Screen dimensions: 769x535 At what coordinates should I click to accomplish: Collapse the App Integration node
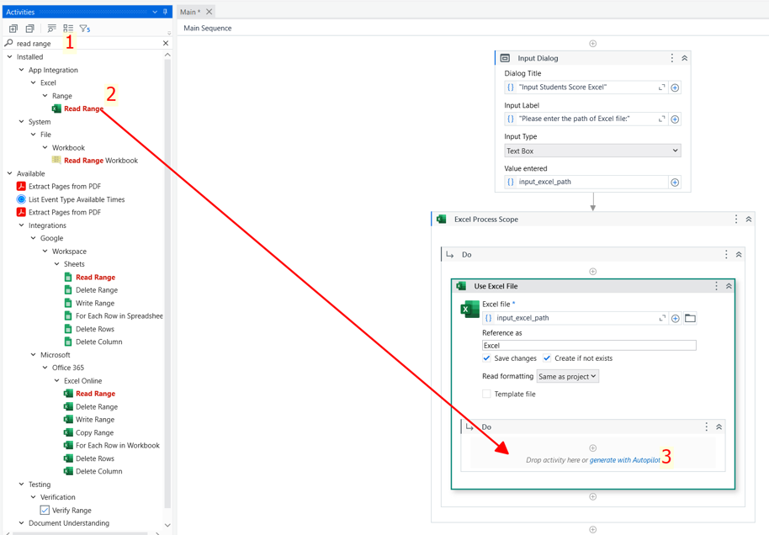22,70
